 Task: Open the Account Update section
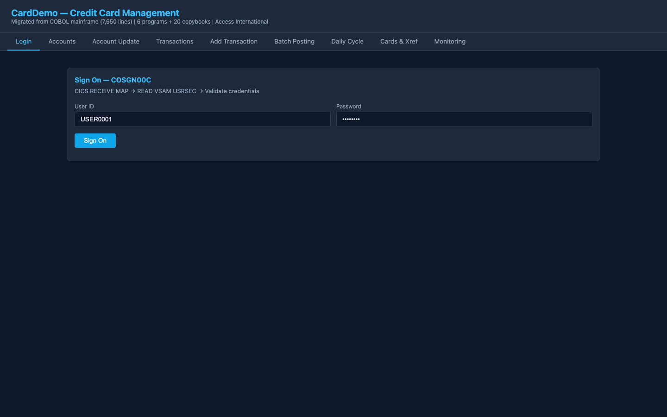116,41
